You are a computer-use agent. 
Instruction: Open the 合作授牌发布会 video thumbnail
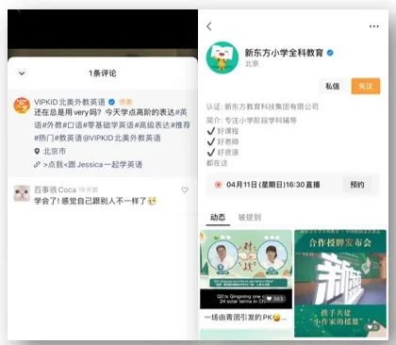(340, 284)
